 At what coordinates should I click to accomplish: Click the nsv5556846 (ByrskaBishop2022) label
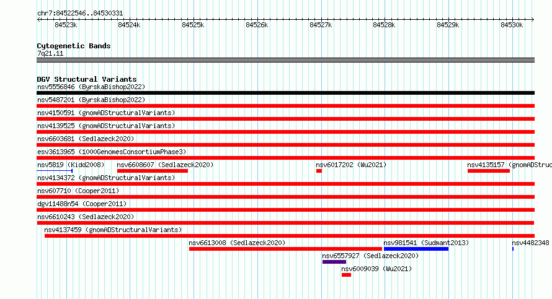click(91, 87)
